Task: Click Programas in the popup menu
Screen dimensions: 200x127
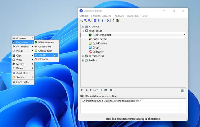Action: pyautogui.click(x=23, y=42)
